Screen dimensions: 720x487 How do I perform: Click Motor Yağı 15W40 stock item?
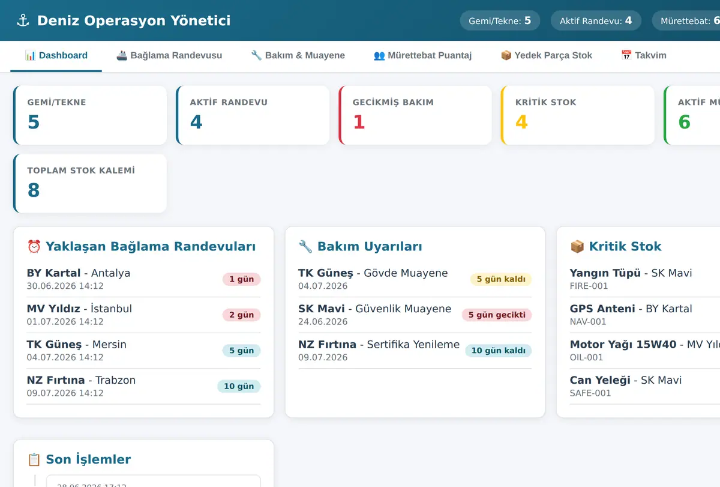click(645, 351)
